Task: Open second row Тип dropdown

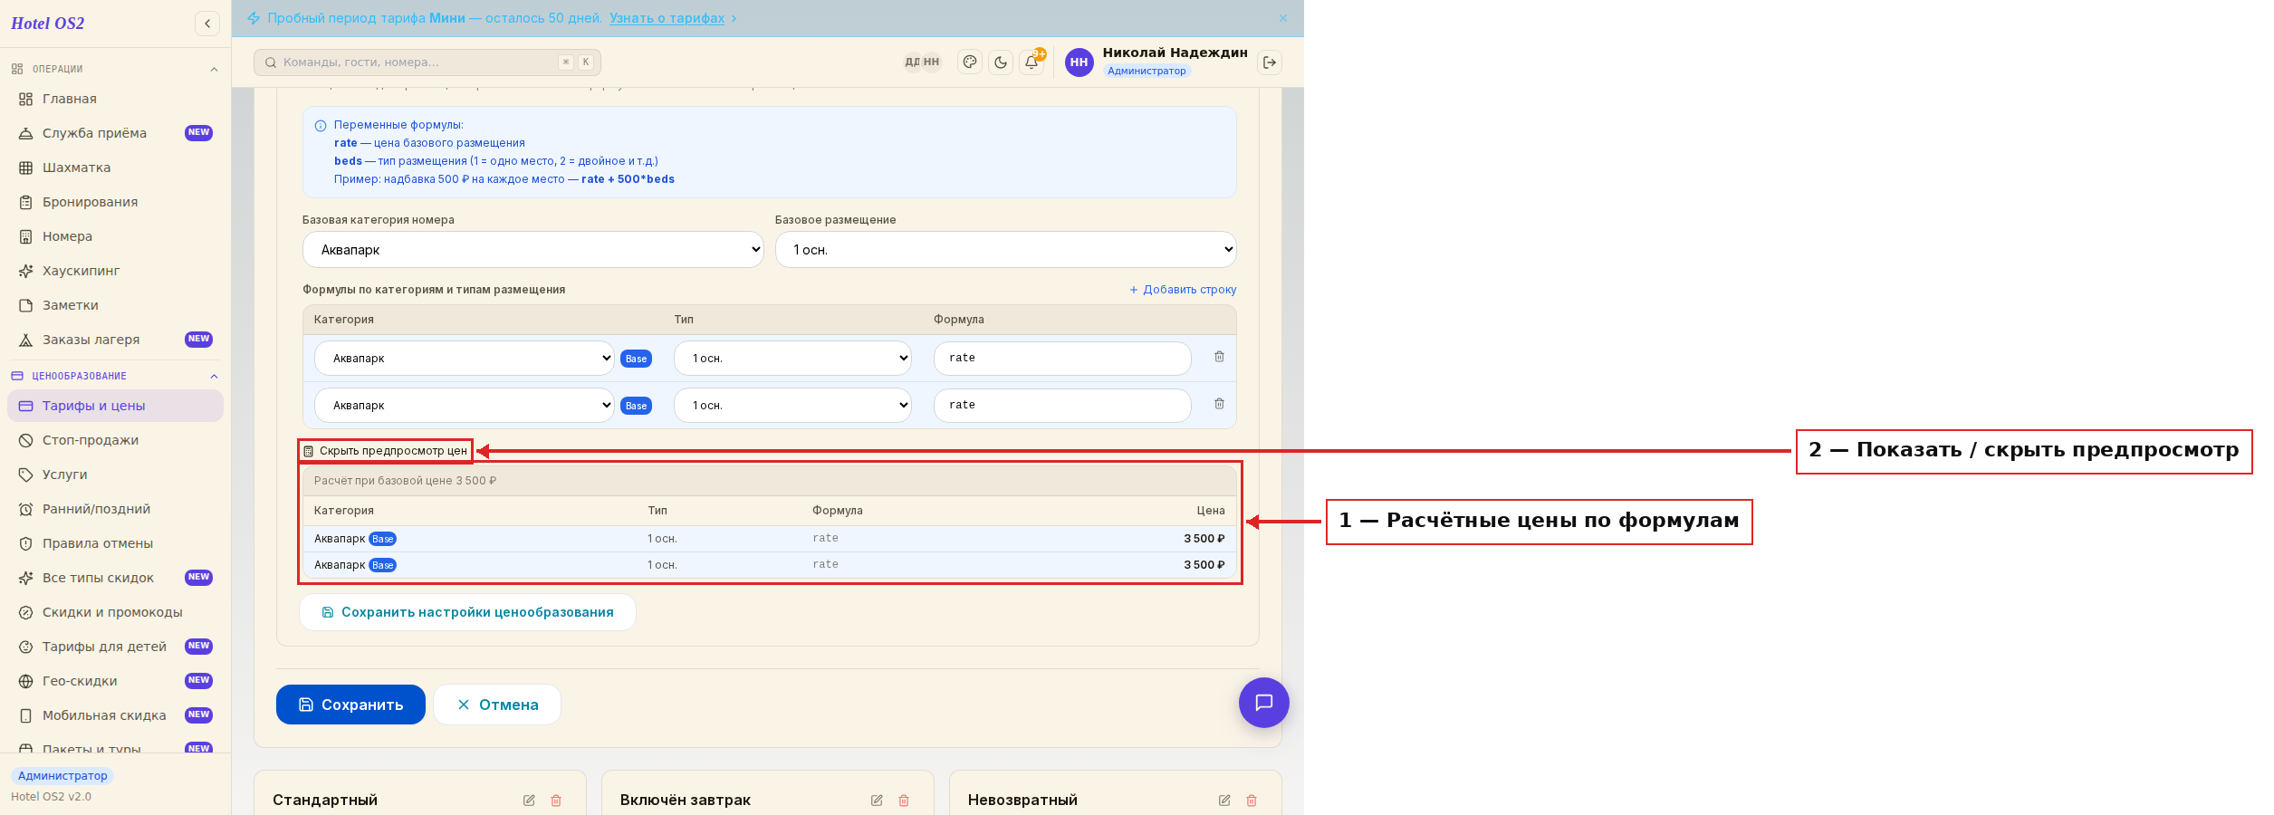Action: point(792,406)
